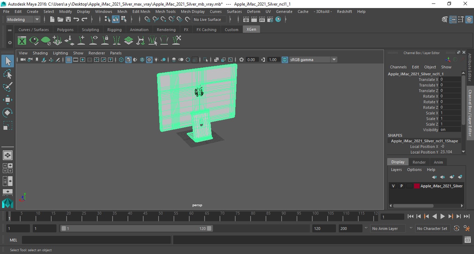
Task: Click the time range slider bar
Action: click(x=136, y=229)
